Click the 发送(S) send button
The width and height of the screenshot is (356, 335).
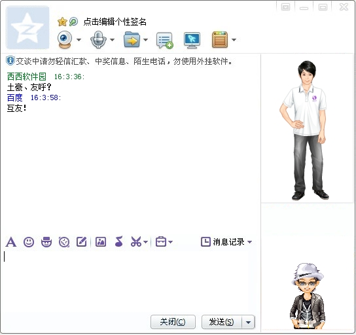[222, 322]
